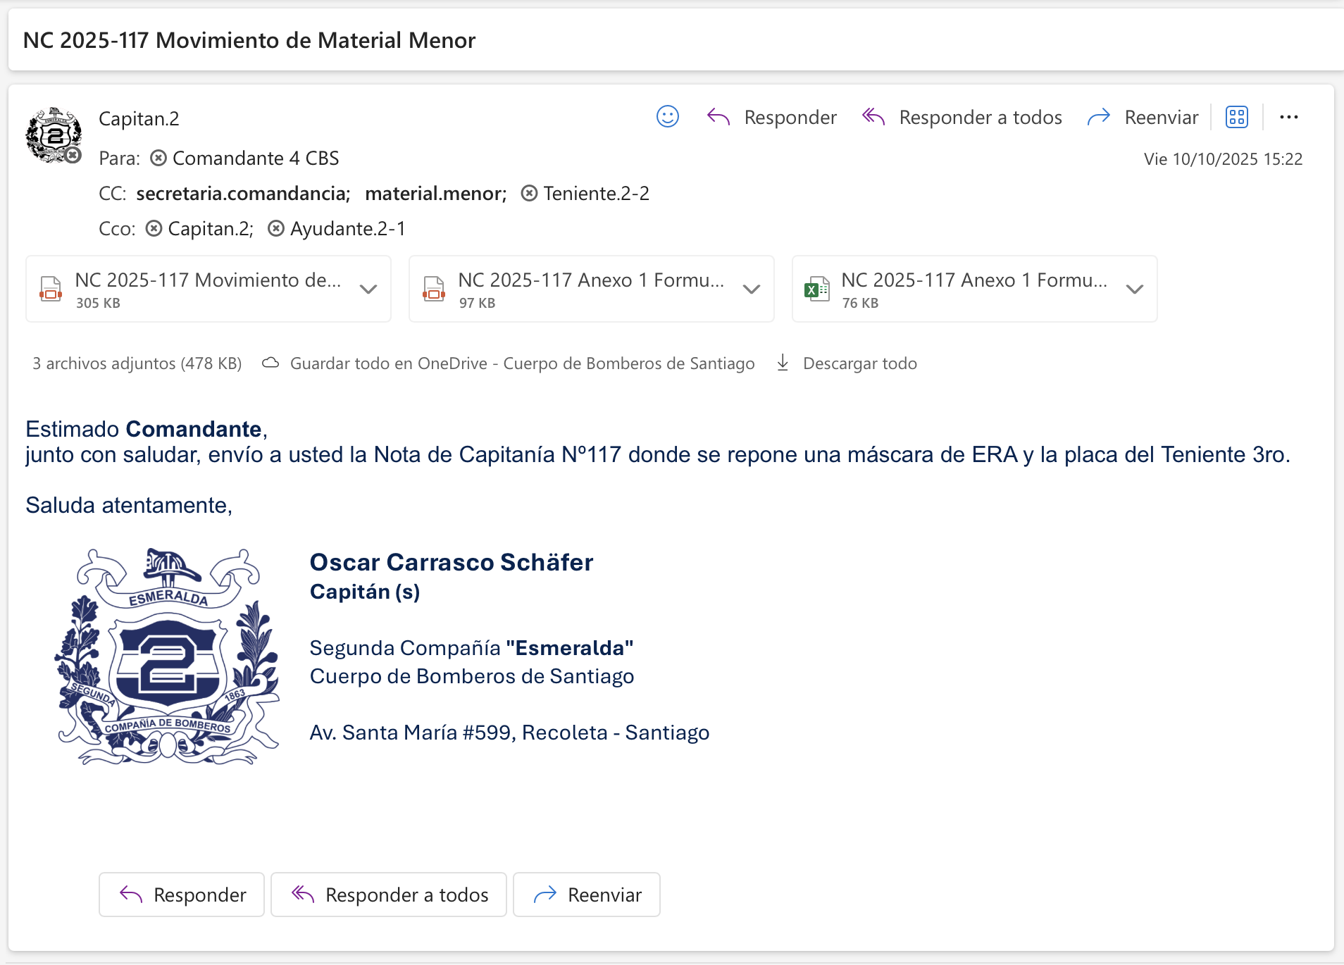Click the 3 archivos adjuntos label

(136, 362)
